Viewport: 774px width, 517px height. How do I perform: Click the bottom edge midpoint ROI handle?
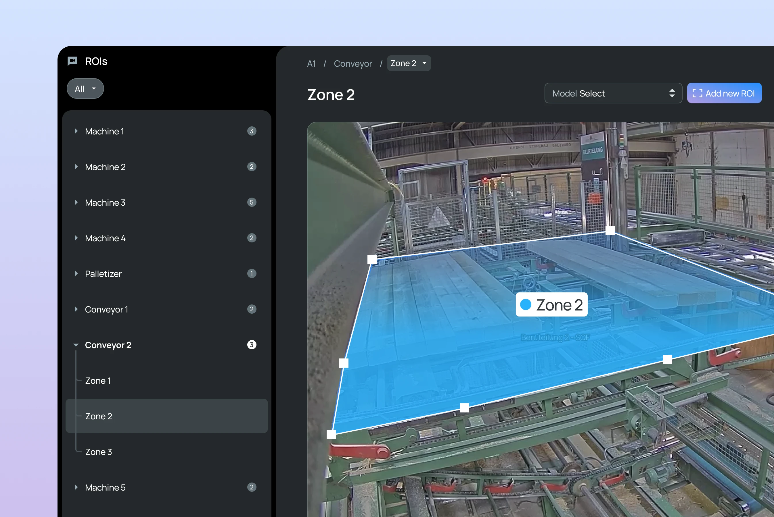464,408
